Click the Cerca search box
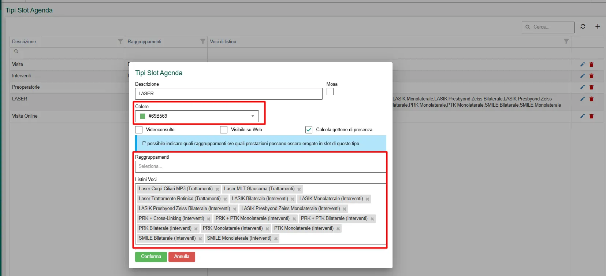 click(x=551, y=27)
